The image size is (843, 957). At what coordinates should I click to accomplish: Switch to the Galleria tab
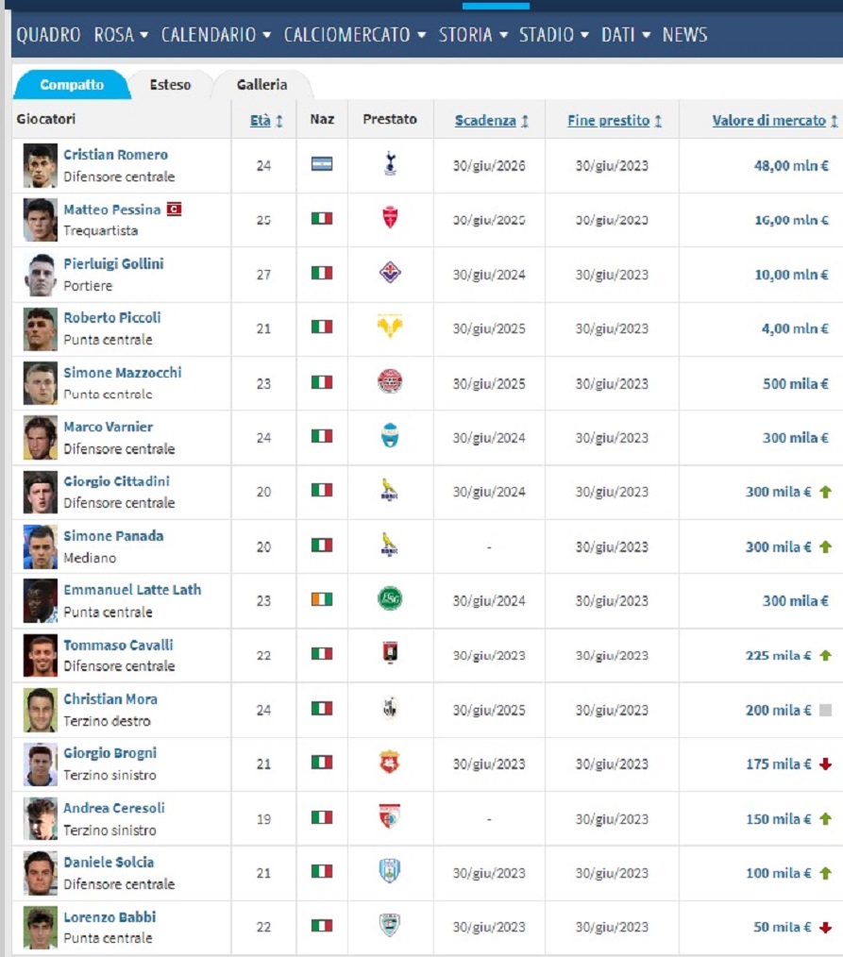tap(261, 85)
